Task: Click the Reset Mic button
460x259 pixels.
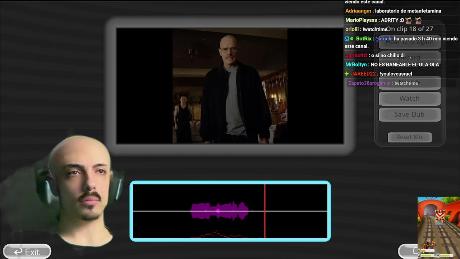Action: [x=410, y=137]
